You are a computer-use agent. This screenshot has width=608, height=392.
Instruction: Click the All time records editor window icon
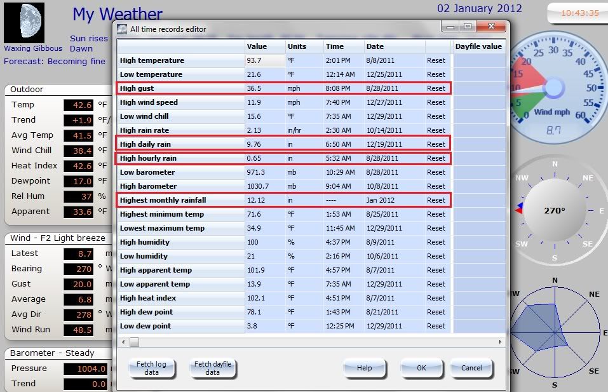(x=122, y=29)
